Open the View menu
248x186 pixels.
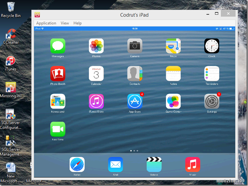[65, 23]
